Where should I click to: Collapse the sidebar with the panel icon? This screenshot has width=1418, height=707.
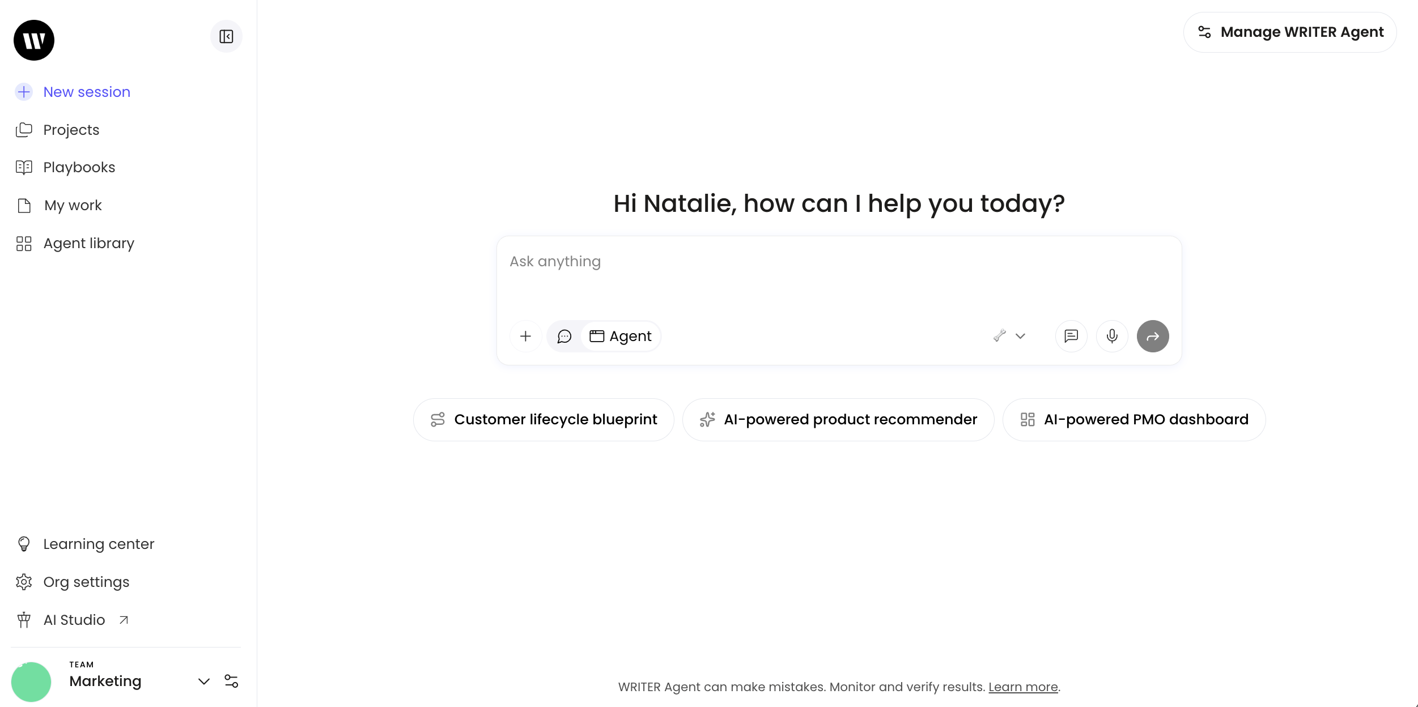tap(226, 37)
